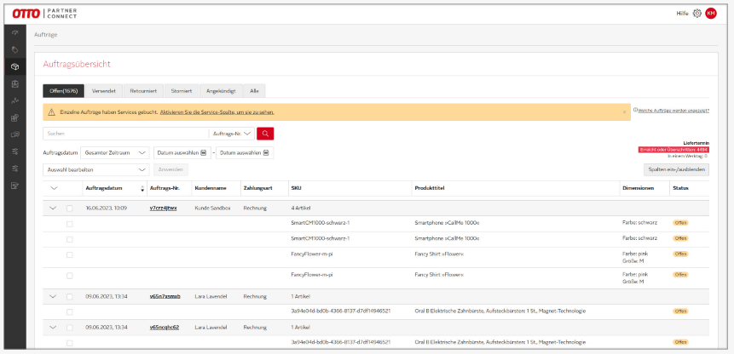Click the Aufträge breadcrumb text
Screen dimensions: 734x354
point(46,35)
